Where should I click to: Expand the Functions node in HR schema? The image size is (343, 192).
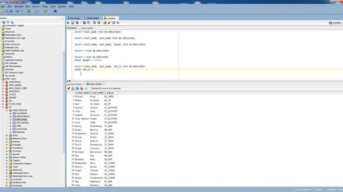click(x=7, y=151)
